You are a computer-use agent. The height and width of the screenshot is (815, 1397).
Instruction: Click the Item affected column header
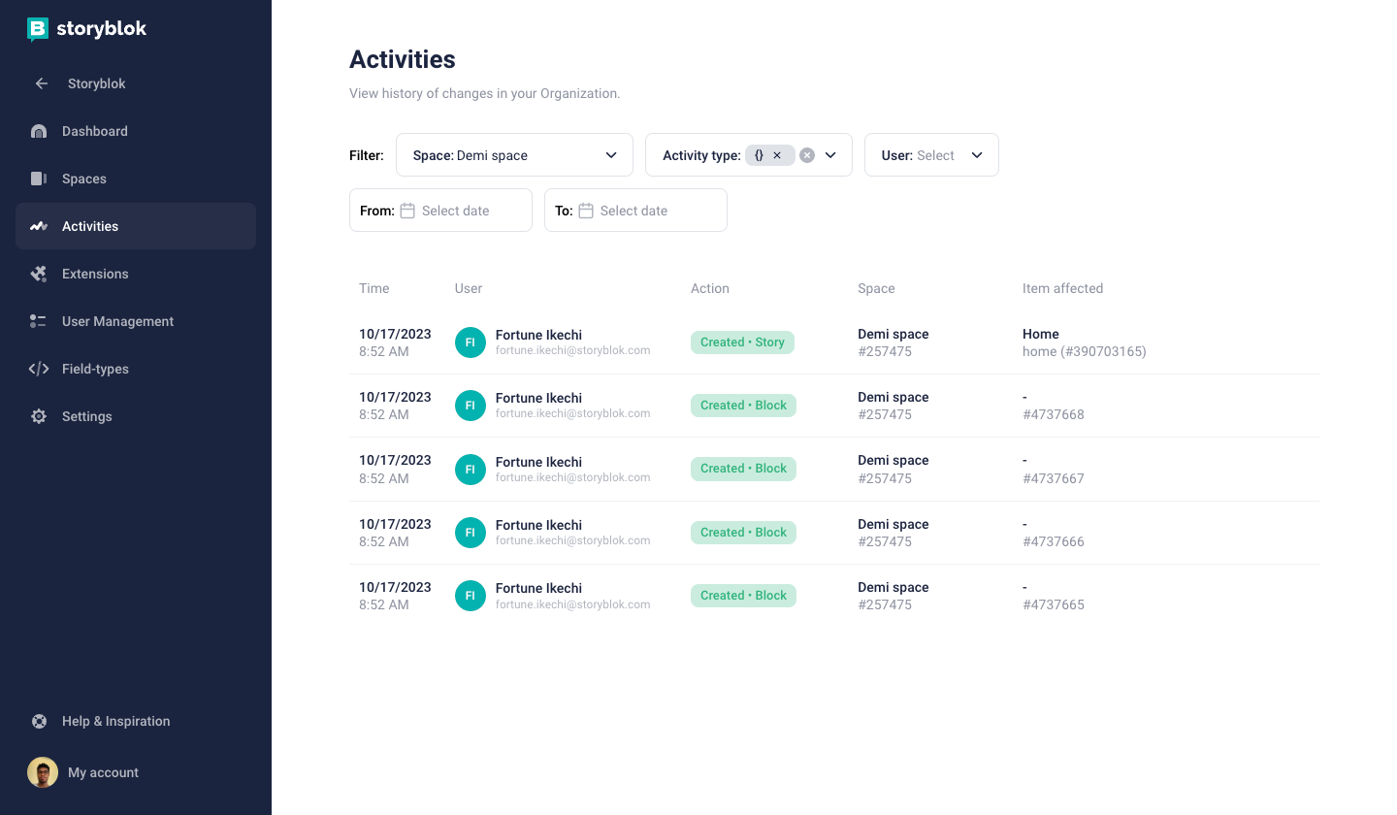(1062, 288)
